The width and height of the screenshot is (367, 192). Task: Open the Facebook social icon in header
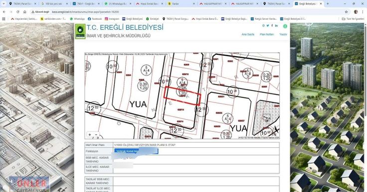[x=272, y=26]
